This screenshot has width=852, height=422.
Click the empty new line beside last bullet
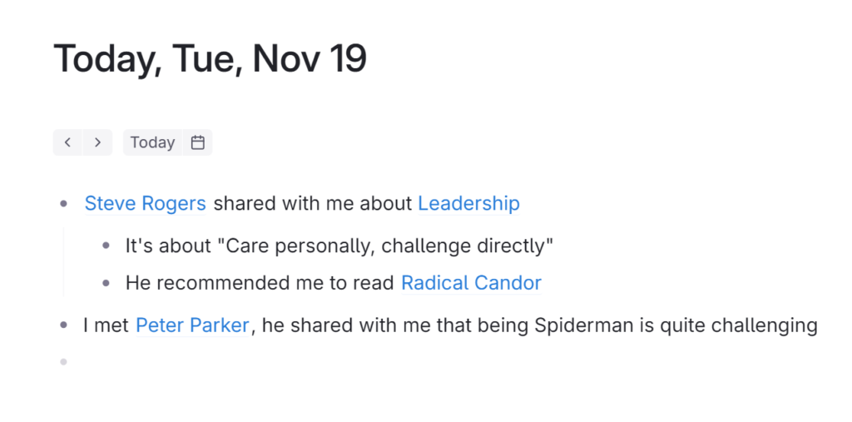point(250,362)
